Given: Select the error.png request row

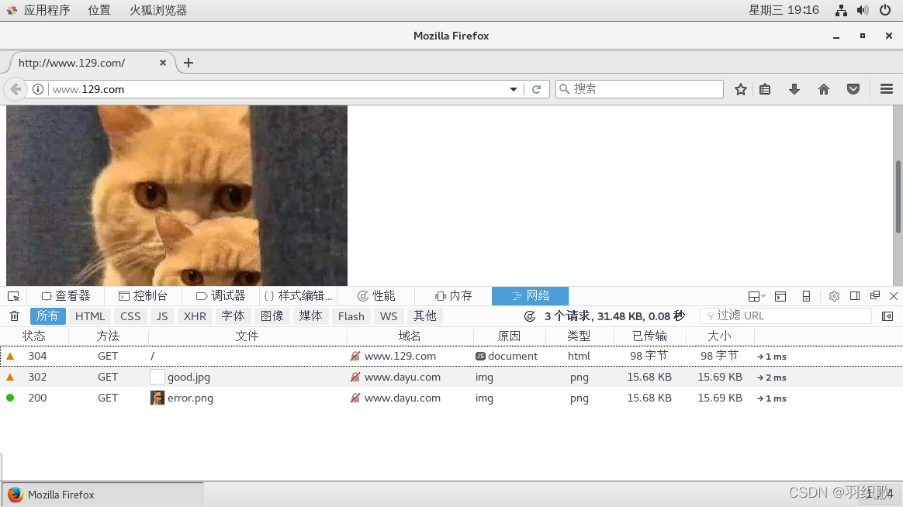Looking at the screenshot, I should 451,398.
